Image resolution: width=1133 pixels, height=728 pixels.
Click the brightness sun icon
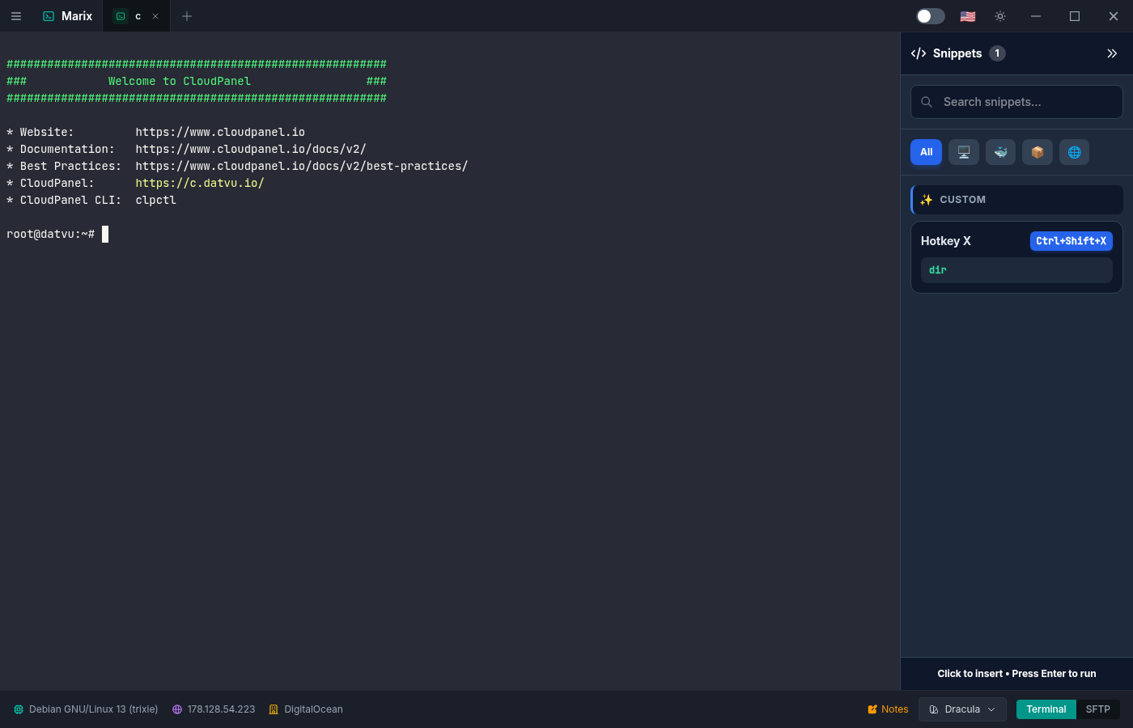(1000, 16)
